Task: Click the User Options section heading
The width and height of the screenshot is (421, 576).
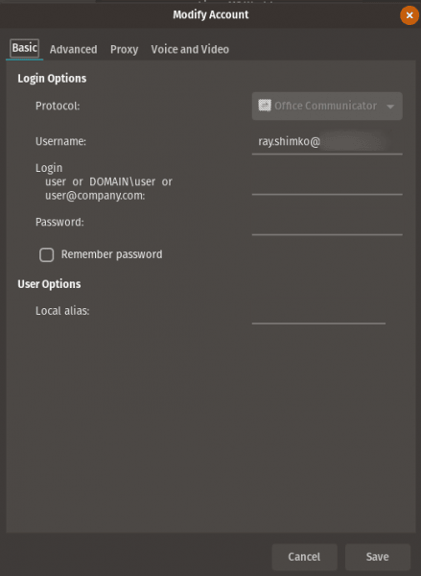Action: pyautogui.click(x=49, y=284)
